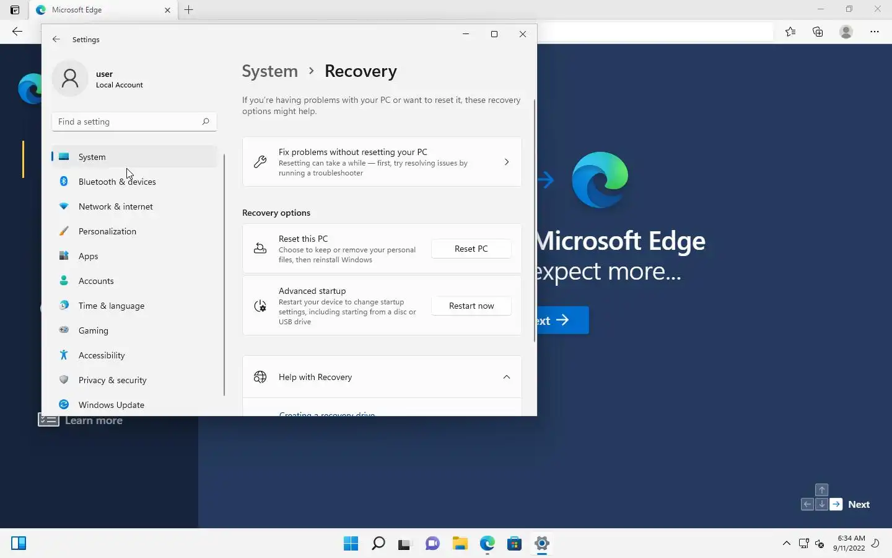Screen dimensions: 892x558
Task: Click the Reset this PC icon
Action: [x=260, y=249]
